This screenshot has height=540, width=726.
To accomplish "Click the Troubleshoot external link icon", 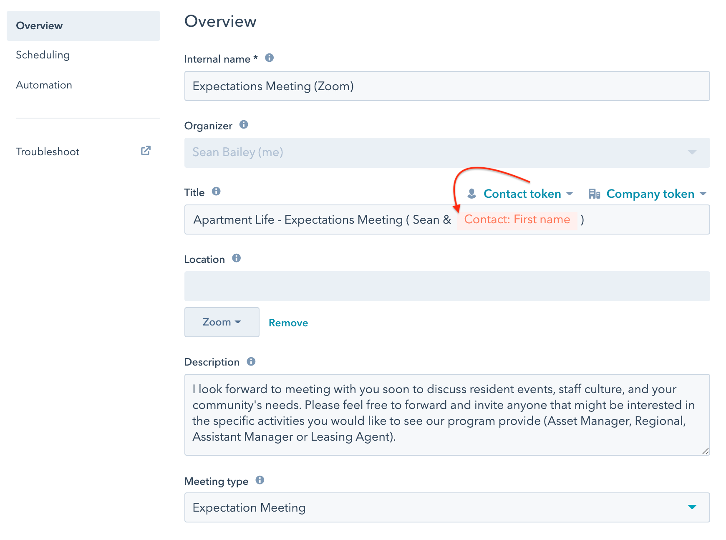I will click(x=146, y=151).
